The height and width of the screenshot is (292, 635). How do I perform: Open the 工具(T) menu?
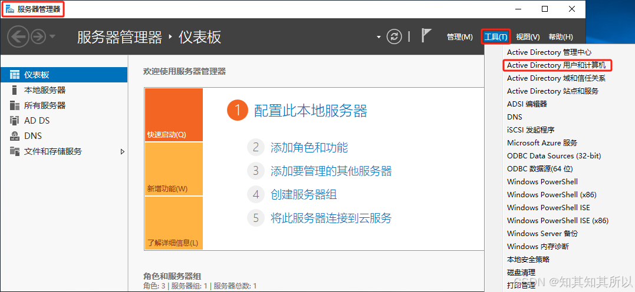pos(496,37)
